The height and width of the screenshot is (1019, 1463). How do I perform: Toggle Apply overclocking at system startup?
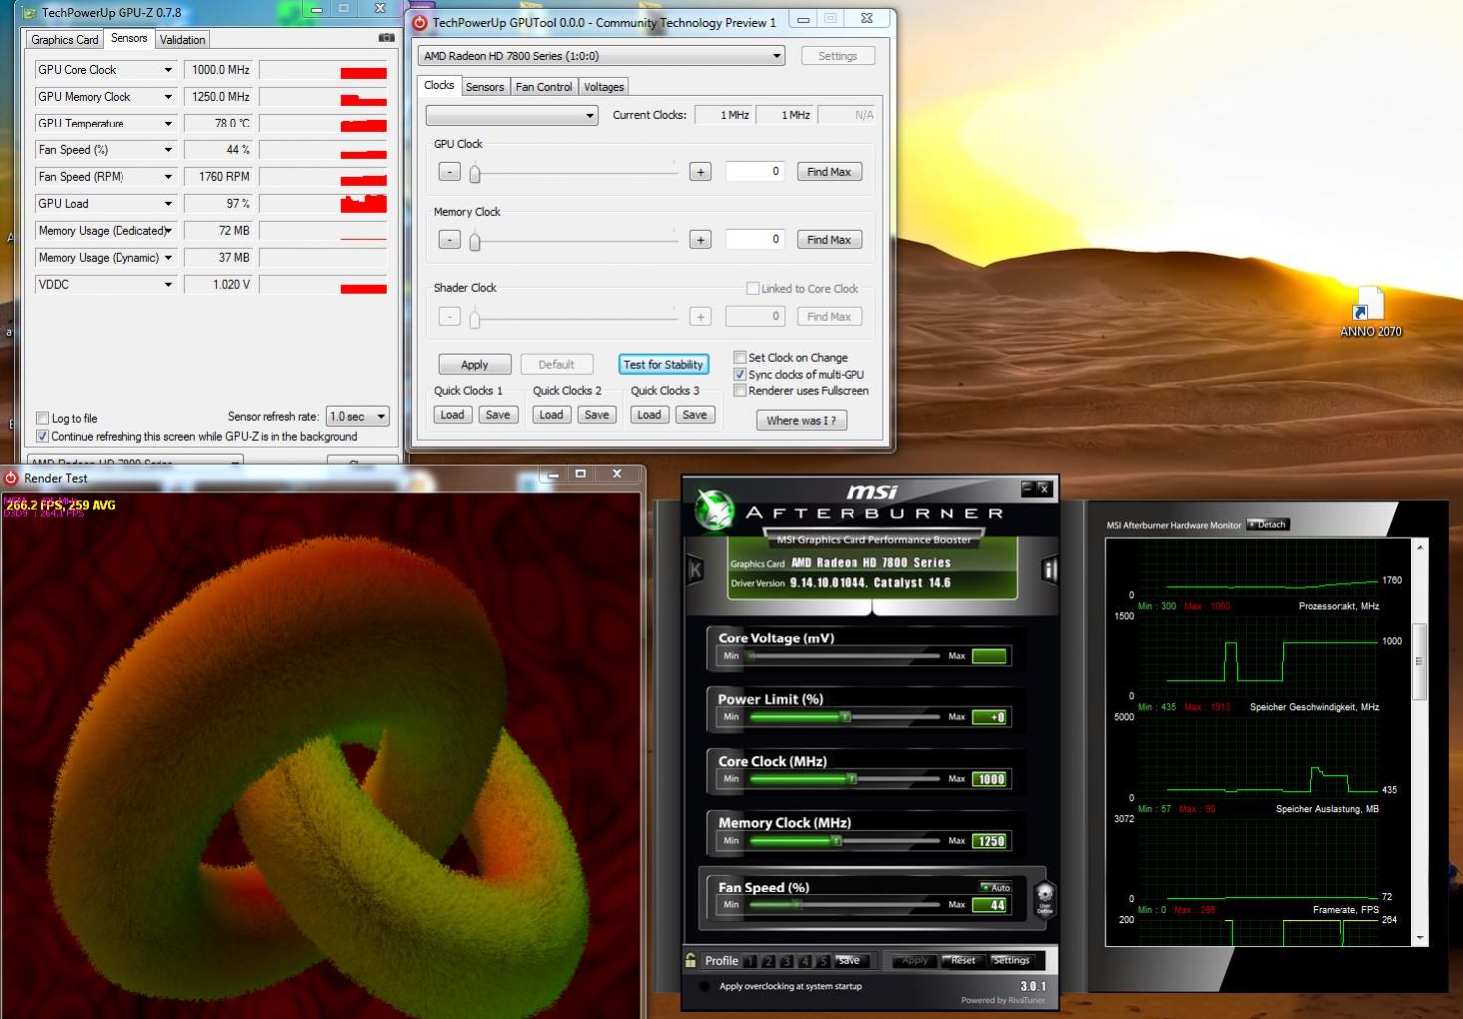pos(705,986)
